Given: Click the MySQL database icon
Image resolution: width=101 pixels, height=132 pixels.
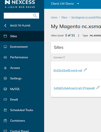Looking at the screenshot, I should 5,89.
